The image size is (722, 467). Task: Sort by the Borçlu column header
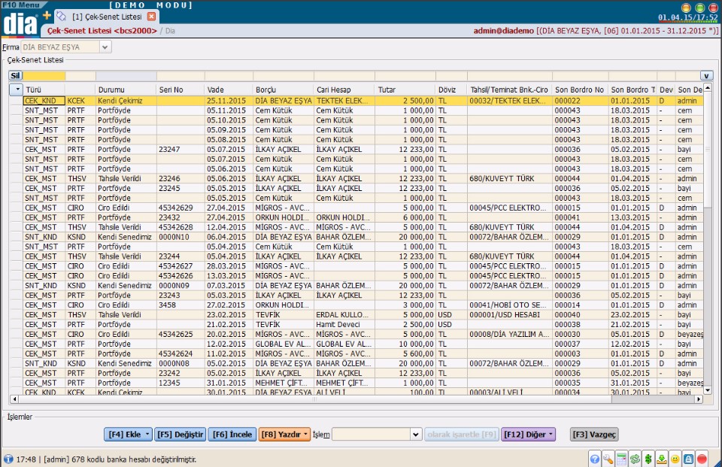284,89
